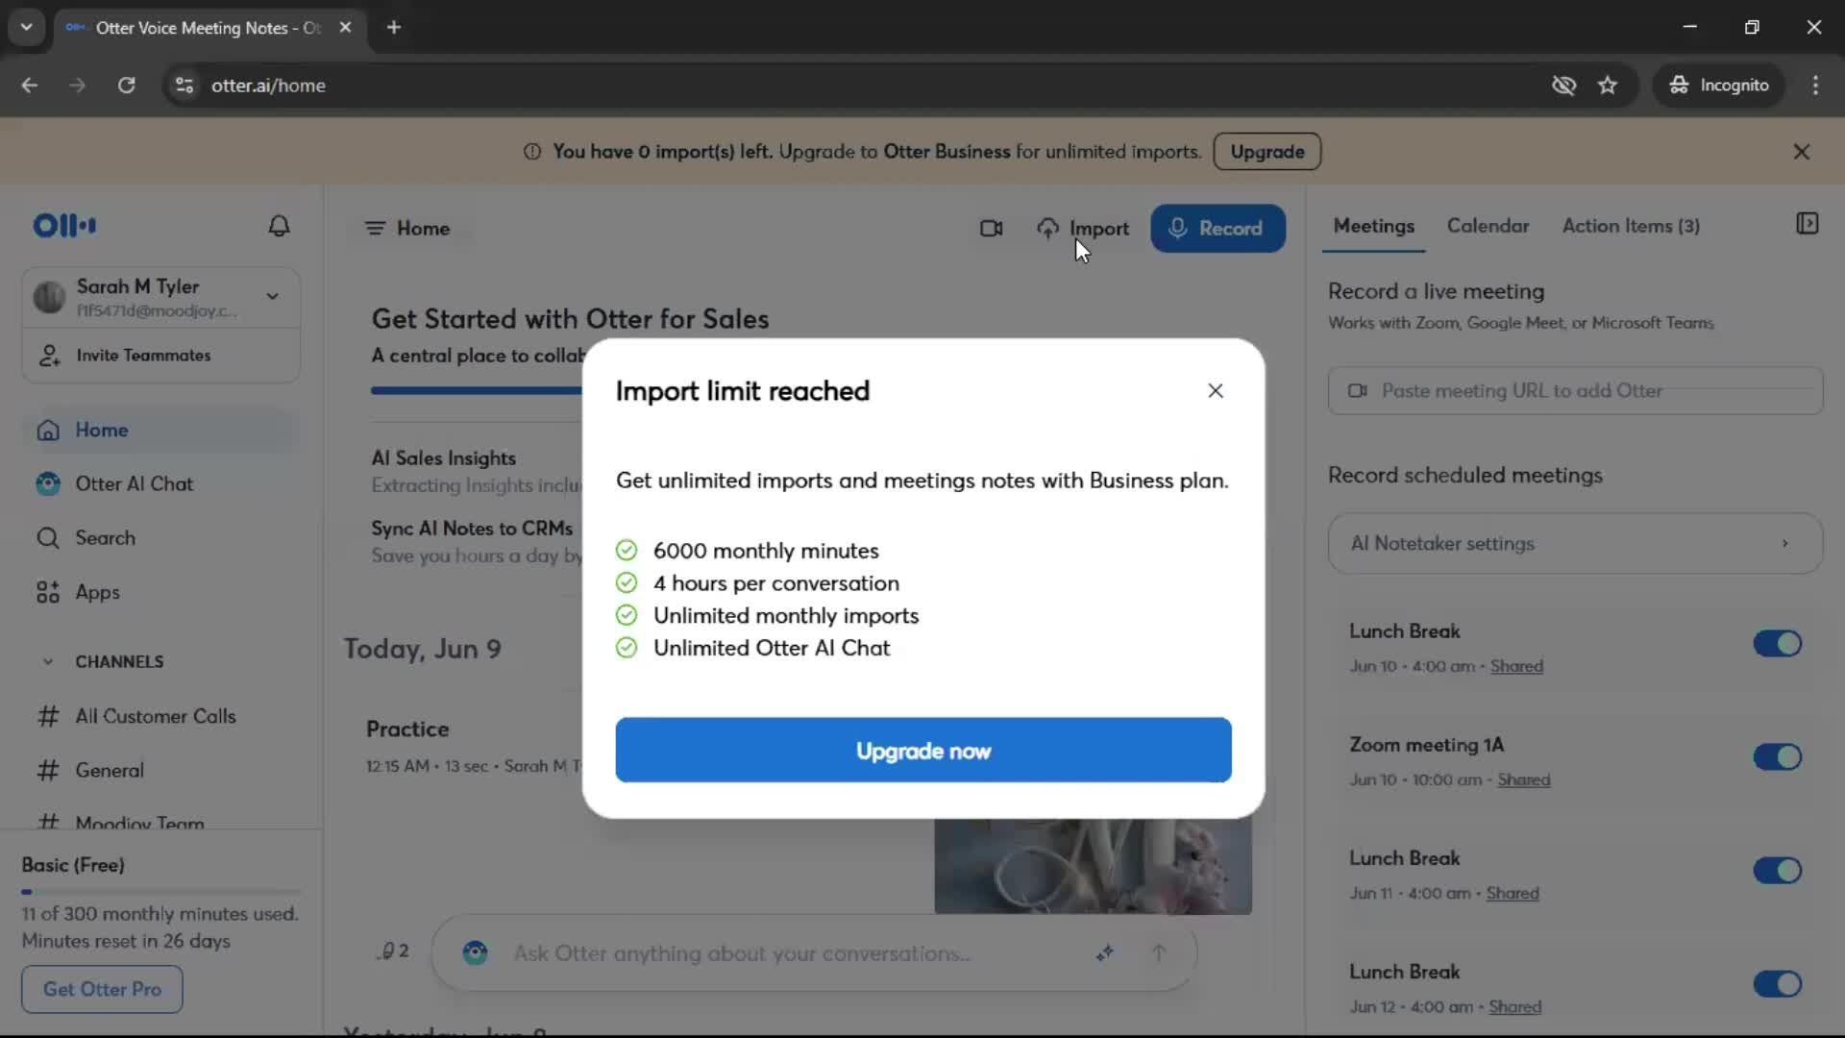Viewport: 1845px width, 1038px height.
Task: Click the conversation thumbnail image
Action: point(1093,866)
